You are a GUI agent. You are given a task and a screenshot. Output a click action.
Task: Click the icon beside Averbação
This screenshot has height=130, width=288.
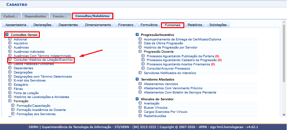pos(140,103)
